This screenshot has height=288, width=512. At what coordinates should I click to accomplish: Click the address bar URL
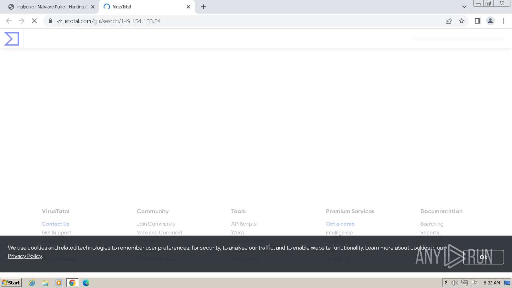[x=108, y=21]
